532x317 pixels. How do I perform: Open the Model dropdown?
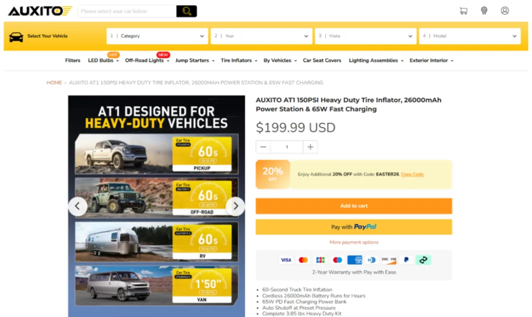point(470,36)
